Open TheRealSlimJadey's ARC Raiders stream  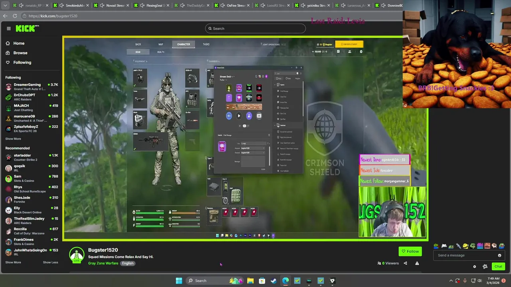click(x=32, y=220)
